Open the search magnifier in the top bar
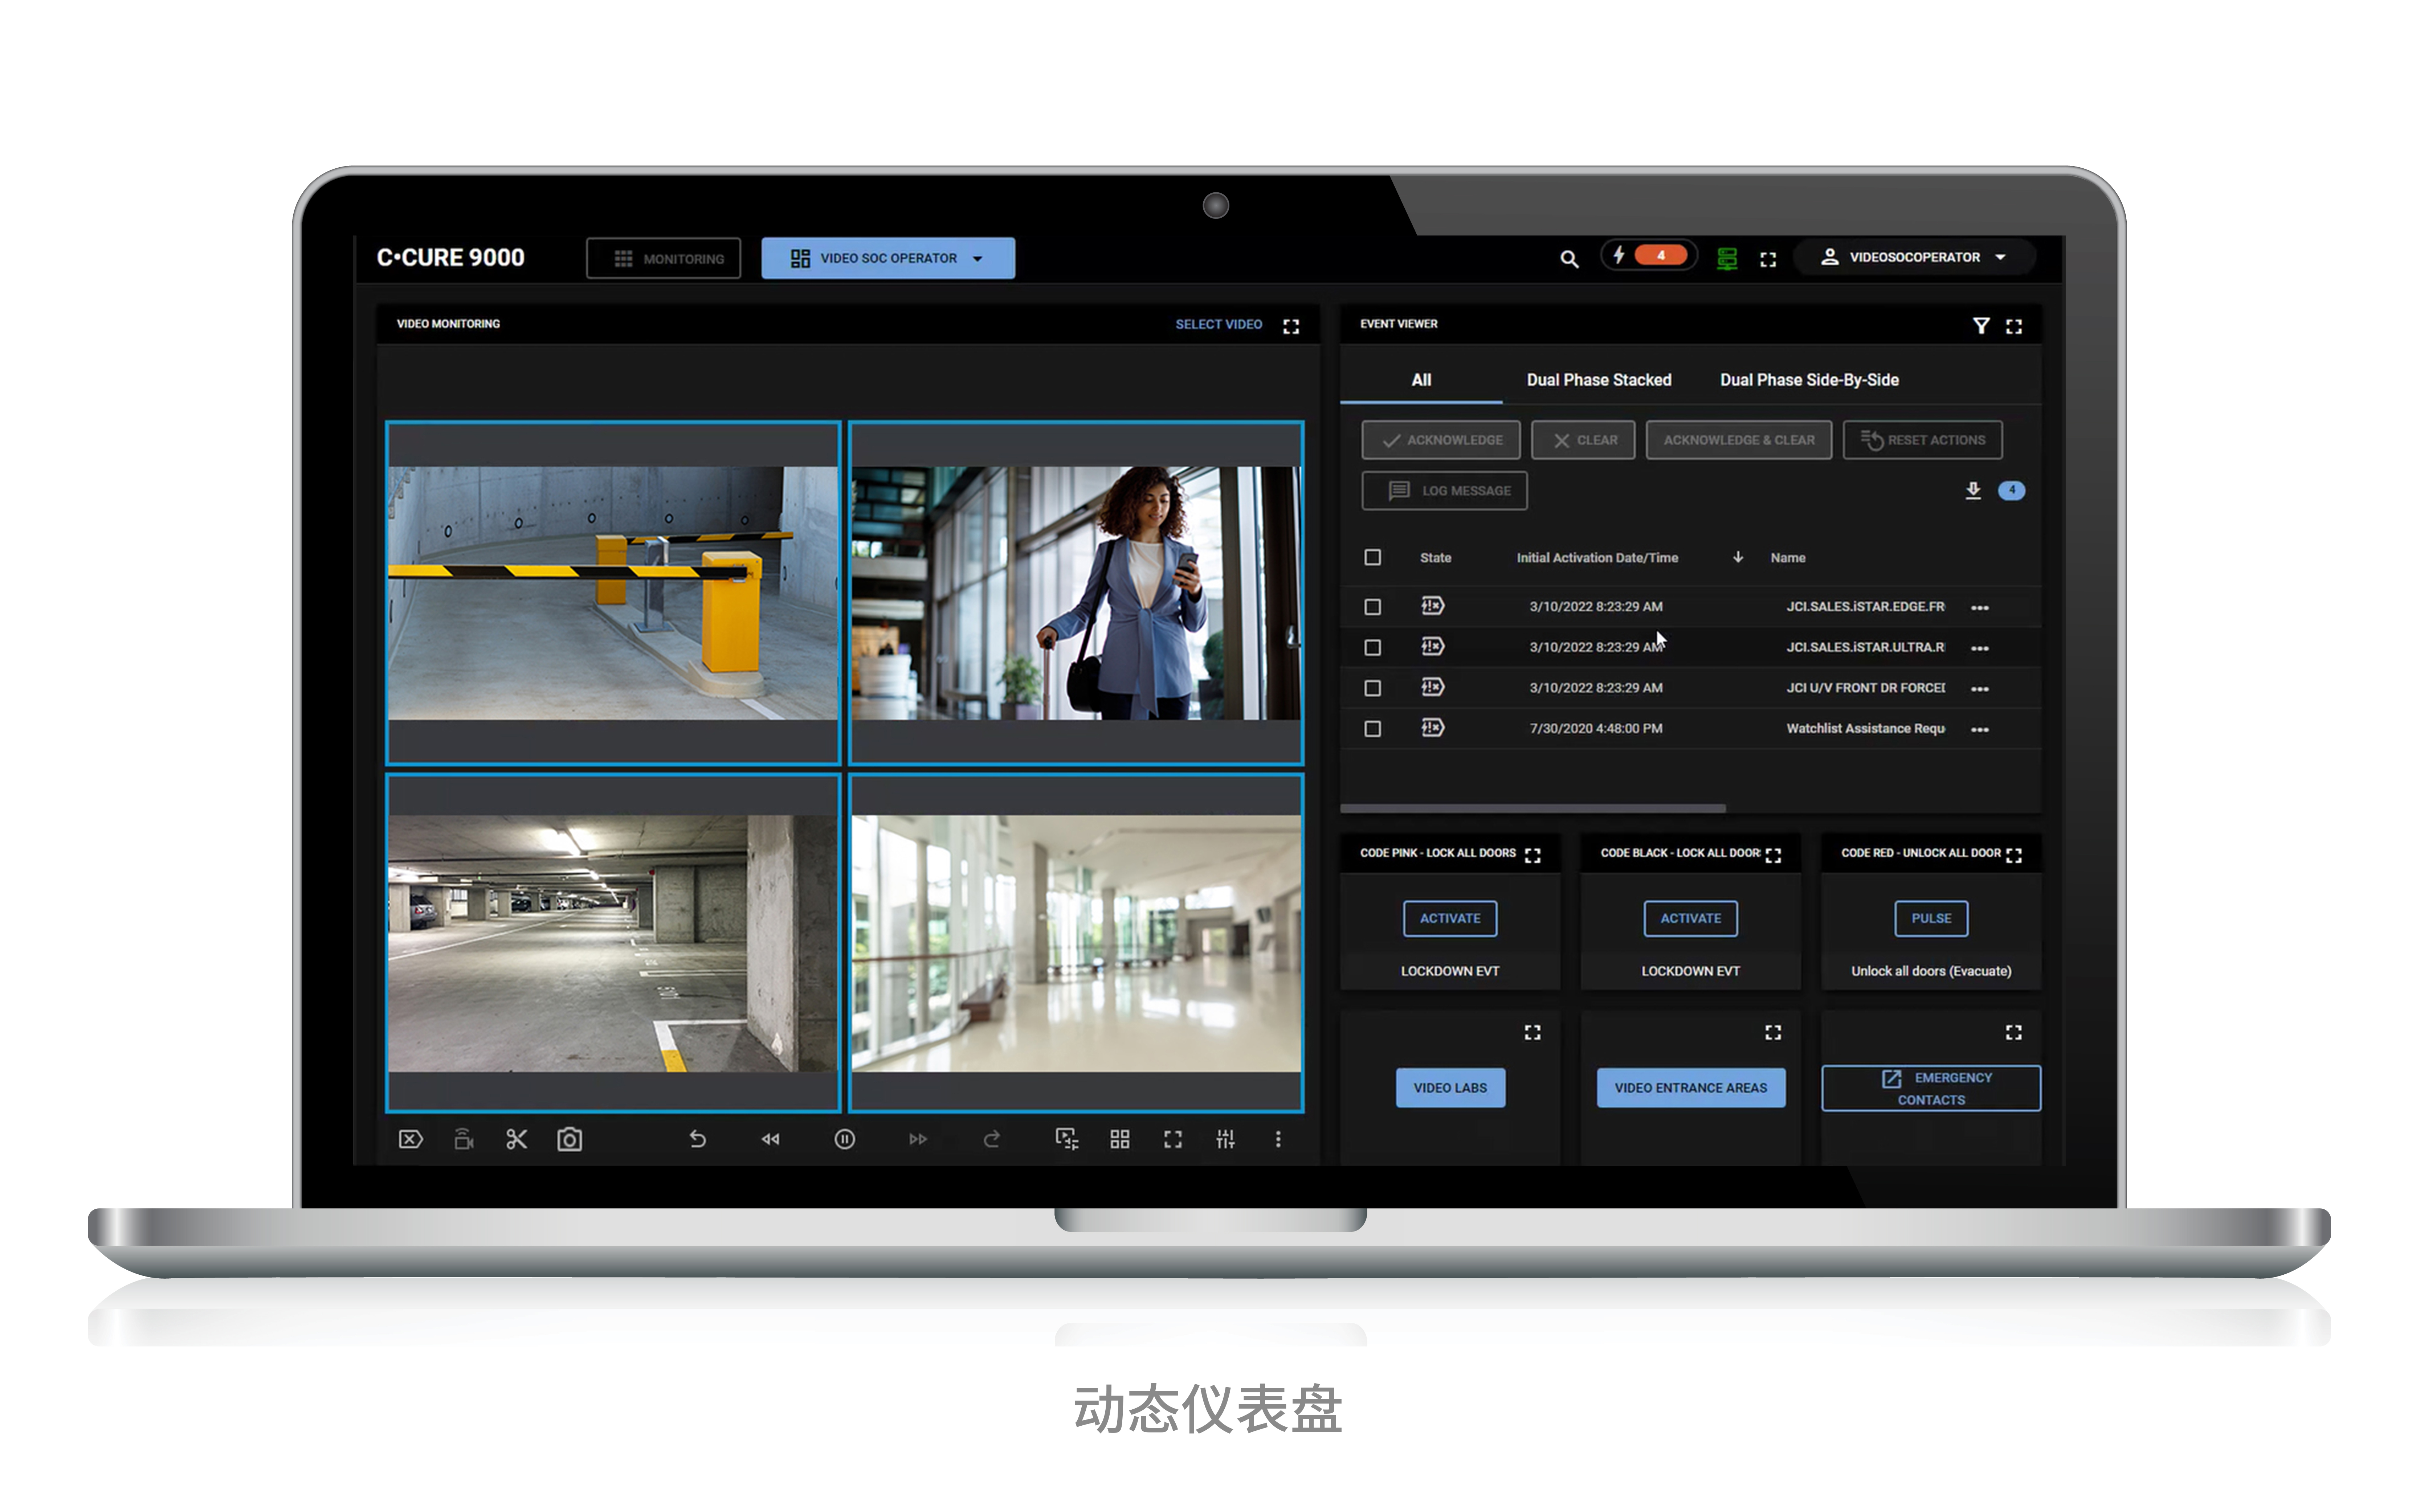The height and width of the screenshot is (1512, 2416). click(x=1569, y=259)
